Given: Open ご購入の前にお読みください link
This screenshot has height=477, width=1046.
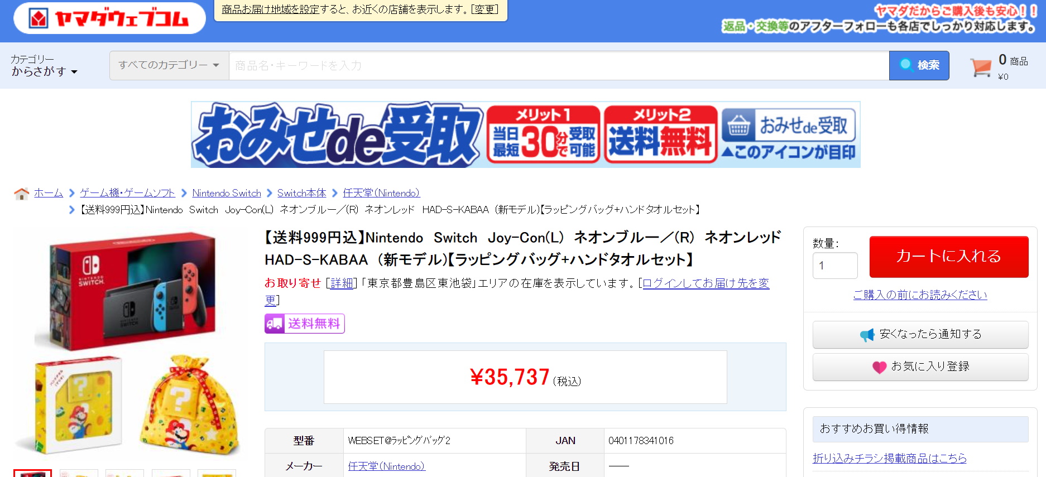Looking at the screenshot, I should (920, 295).
